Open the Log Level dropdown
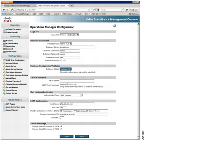201x142 pixels. tap(69, 35)
